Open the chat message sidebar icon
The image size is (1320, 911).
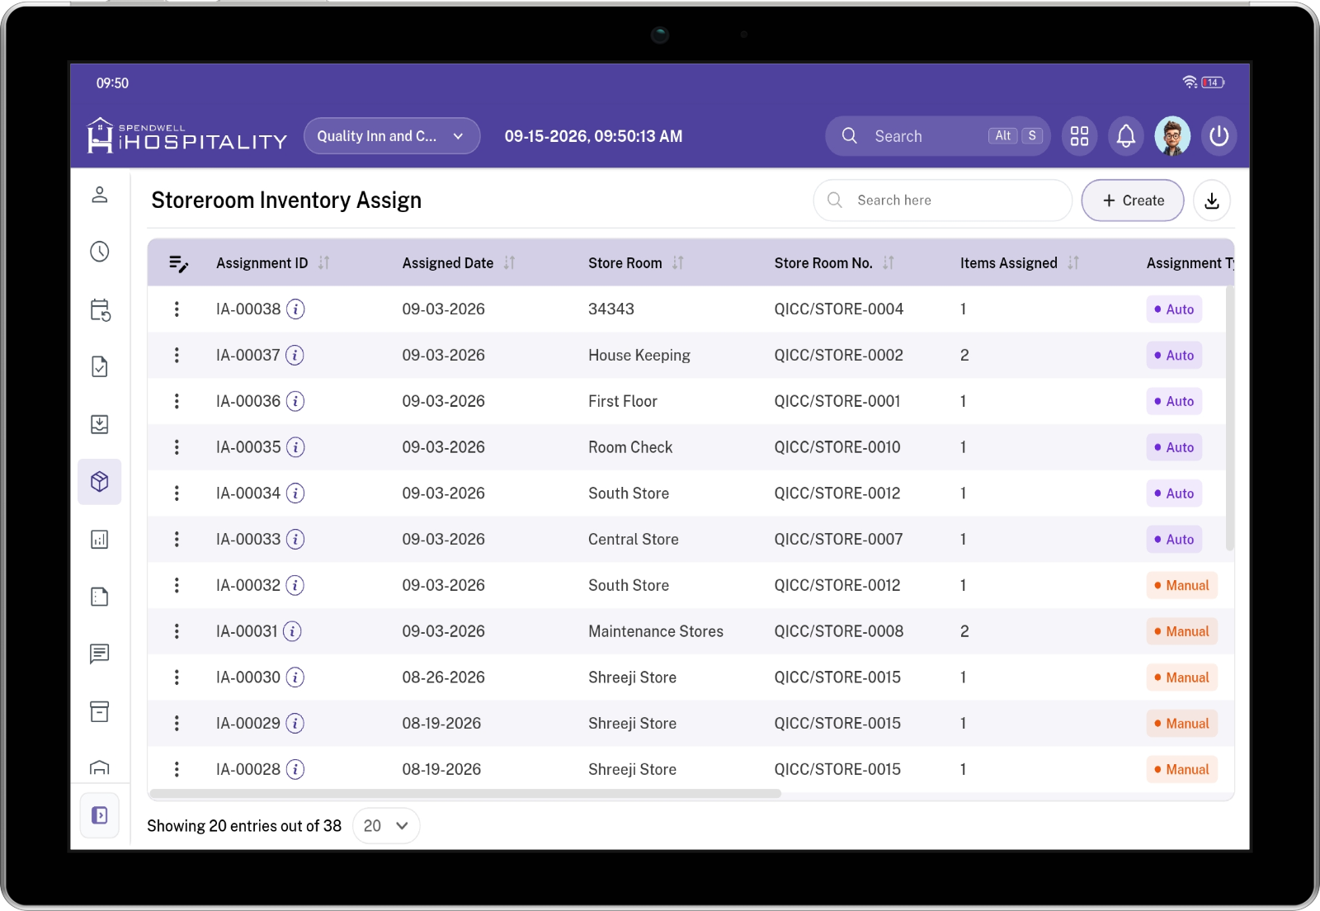[100, 654]
